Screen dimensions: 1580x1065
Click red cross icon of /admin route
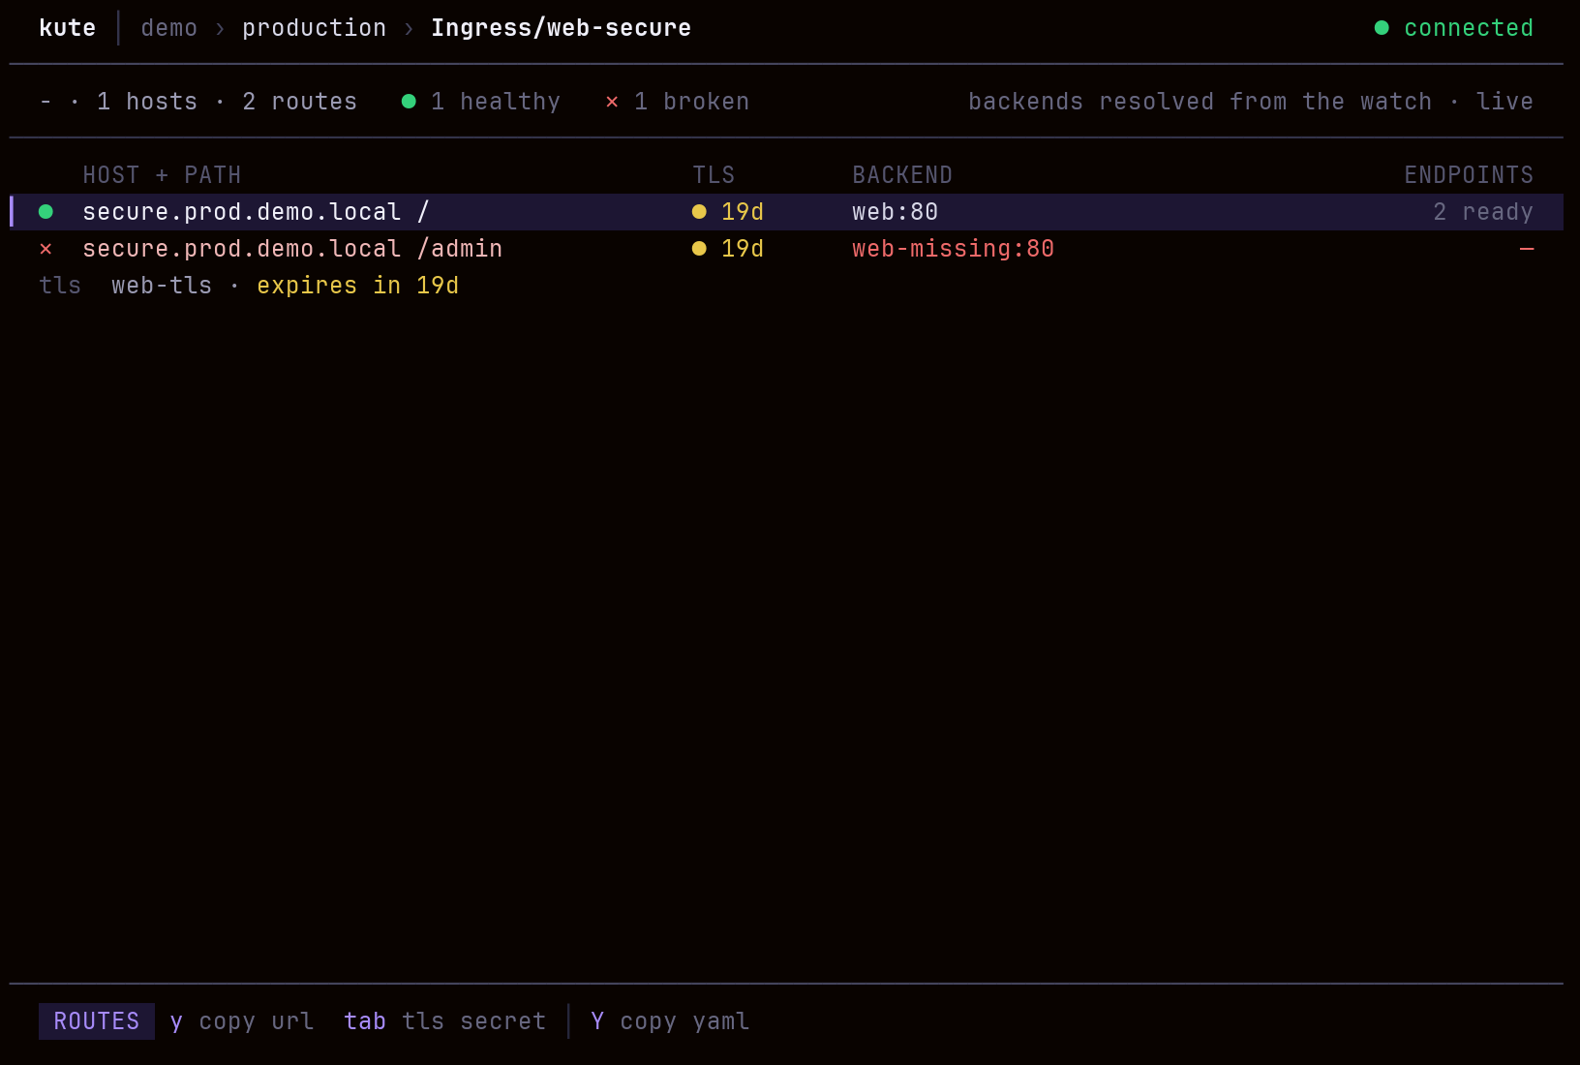[x=46, y=249]
